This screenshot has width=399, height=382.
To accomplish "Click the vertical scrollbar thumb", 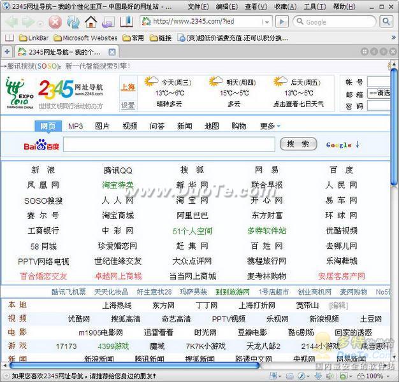I will [x=394, y=126].
